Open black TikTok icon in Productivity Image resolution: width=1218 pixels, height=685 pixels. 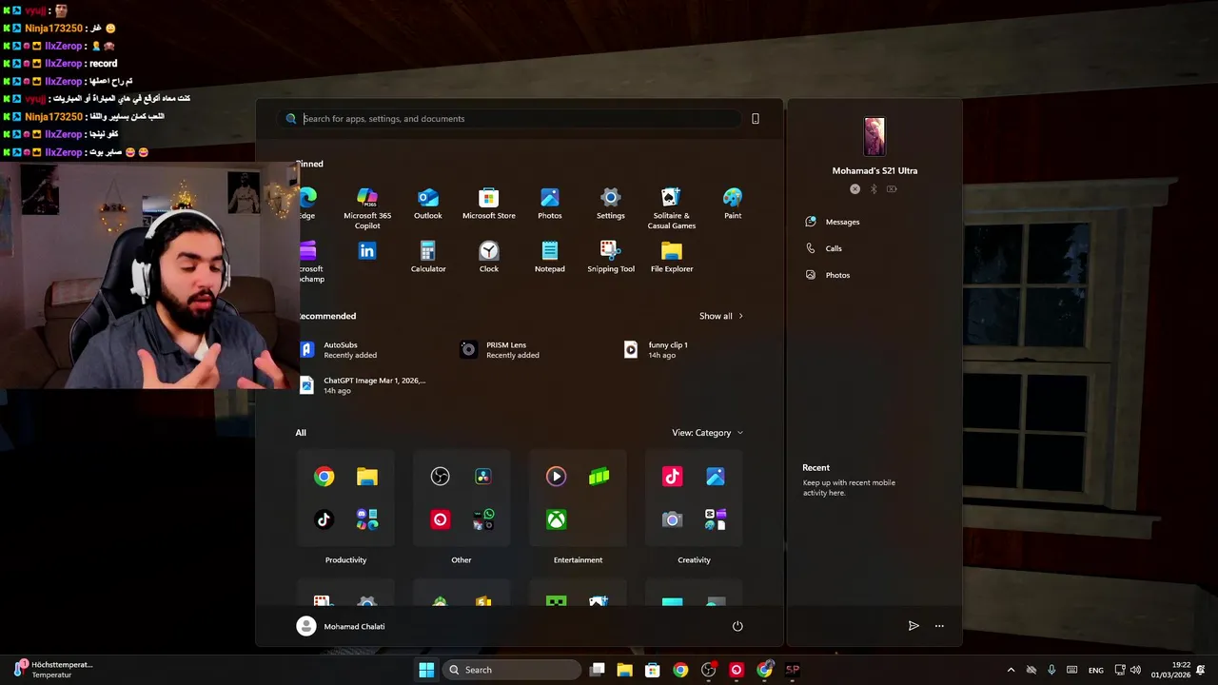point(324,519)
